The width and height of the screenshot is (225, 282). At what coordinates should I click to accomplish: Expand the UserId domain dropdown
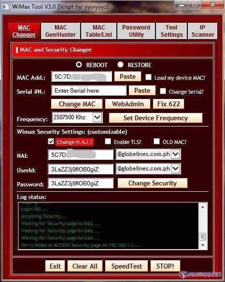(176, 169)
